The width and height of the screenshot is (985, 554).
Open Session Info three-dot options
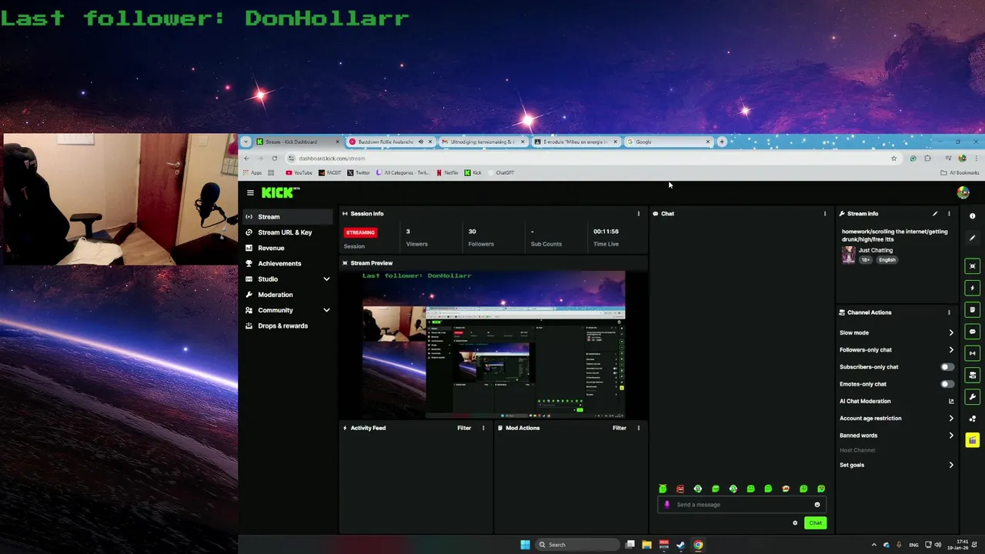[x=638, y=214]
